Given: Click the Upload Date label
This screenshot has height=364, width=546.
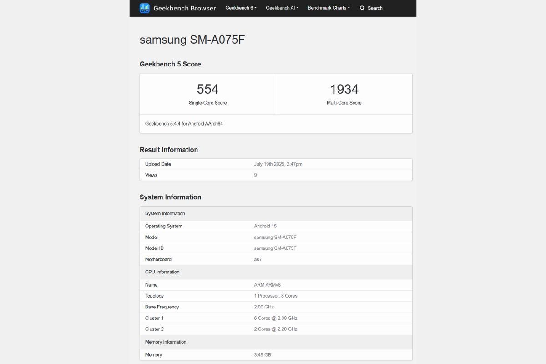Looking at the screenshot, I should point(158,164).
